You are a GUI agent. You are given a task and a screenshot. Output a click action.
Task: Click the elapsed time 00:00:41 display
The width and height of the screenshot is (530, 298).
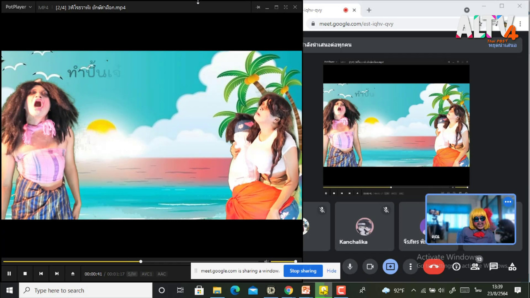point(93,274)
